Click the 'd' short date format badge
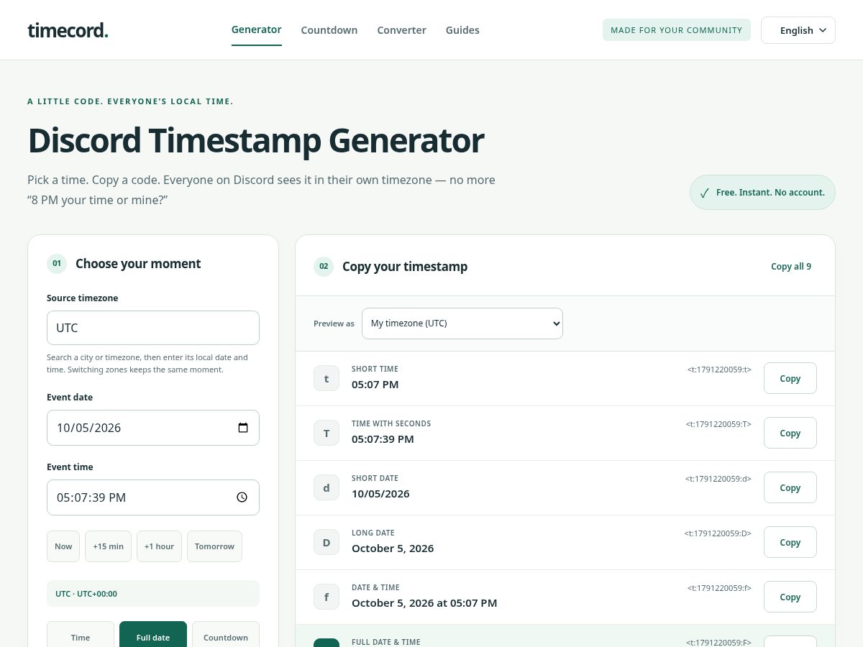 tap(327, 487)
